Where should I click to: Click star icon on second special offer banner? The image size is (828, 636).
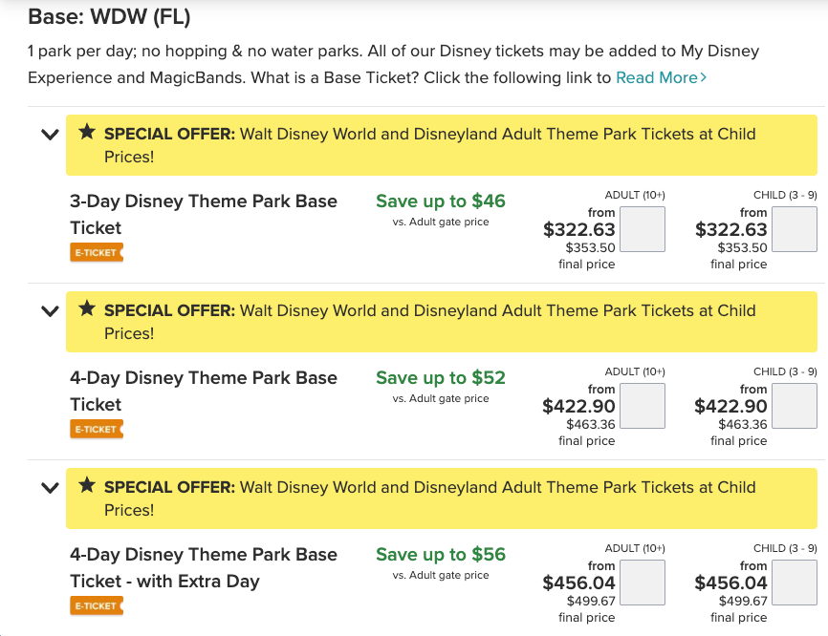87,309
